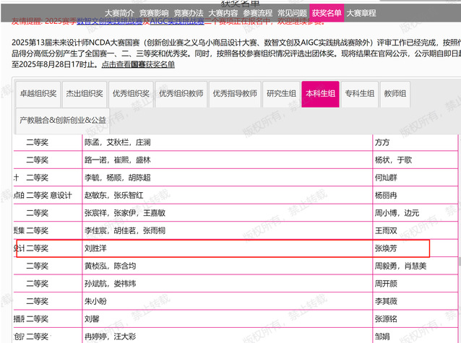Select the 专科生组 tab
The image size is (461, 343).
pos(358,94)
